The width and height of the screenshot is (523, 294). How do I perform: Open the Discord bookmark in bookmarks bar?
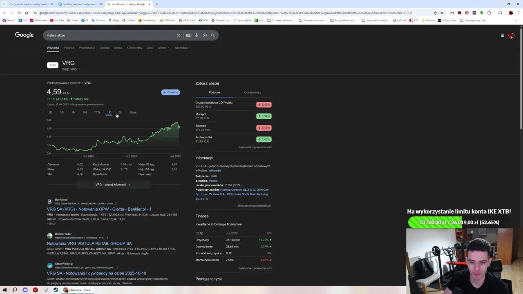point(9,20)
